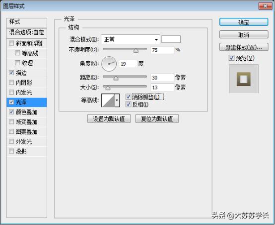Enable the 渐变叠加 checkbox

click(11, 122)
